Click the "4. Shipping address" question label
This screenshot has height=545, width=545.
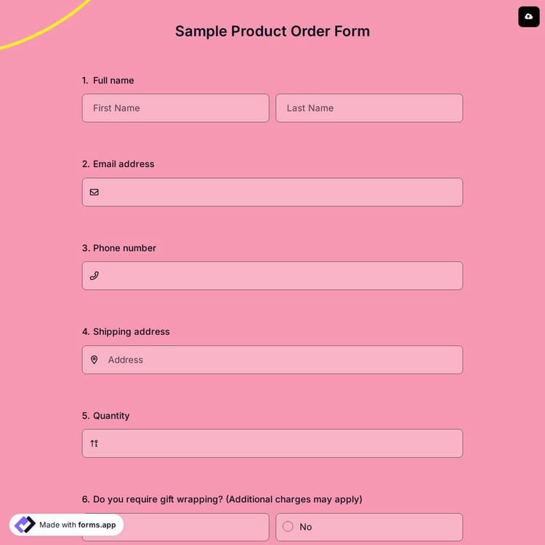click(x=126, y=331)
